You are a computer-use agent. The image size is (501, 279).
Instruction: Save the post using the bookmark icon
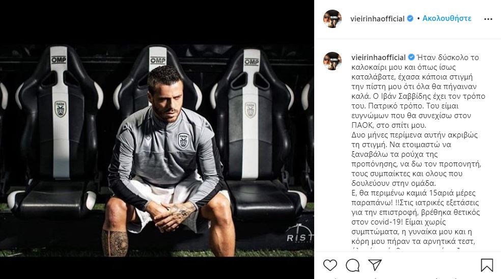pyautogui.click(x=487, y=265)
